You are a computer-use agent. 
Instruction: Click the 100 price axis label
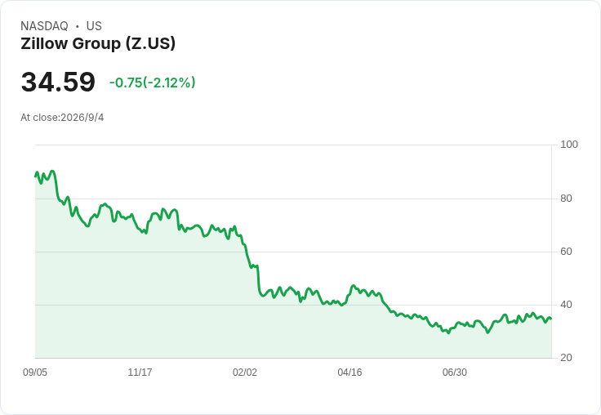coord(569,145)
